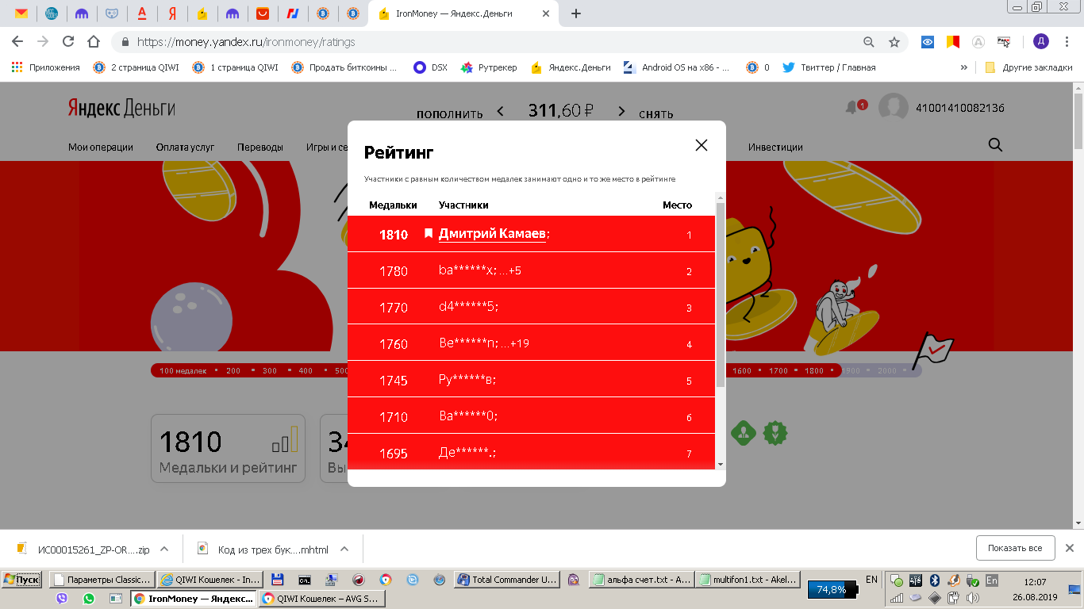
Task: Click the rating list scroll down arrow
Action: tap(721, 464)
